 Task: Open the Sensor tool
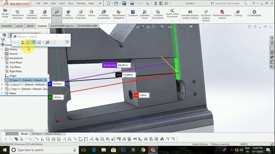(92, 13)
